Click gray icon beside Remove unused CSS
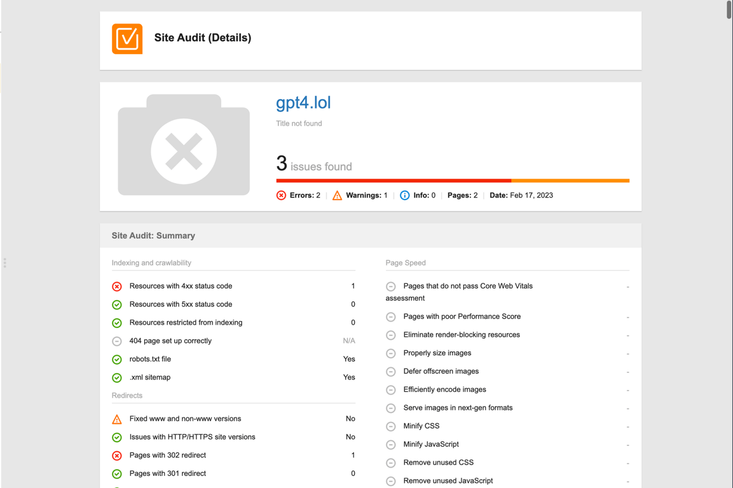Image resolution: width=733 pixels, height=488 pixels. [391, 463]
